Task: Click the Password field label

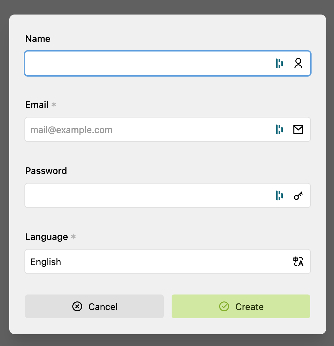Action: pyautogui.click(x=46, y=171)
